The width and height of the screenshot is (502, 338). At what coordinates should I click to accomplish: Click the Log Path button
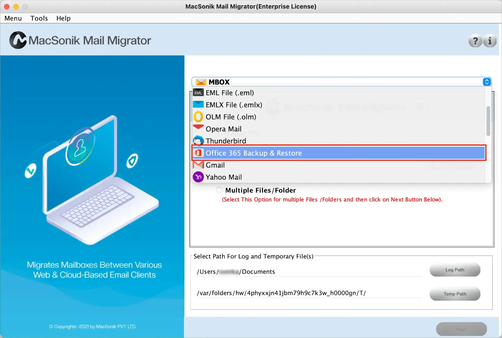pos(455,270)
